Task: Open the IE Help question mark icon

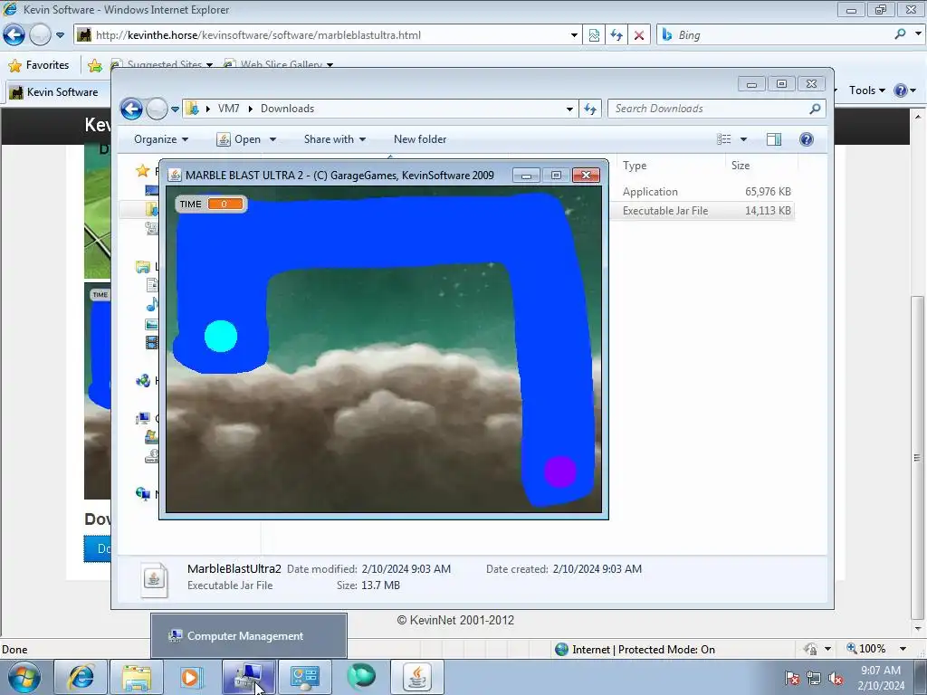Action: [x=901, y=90]
